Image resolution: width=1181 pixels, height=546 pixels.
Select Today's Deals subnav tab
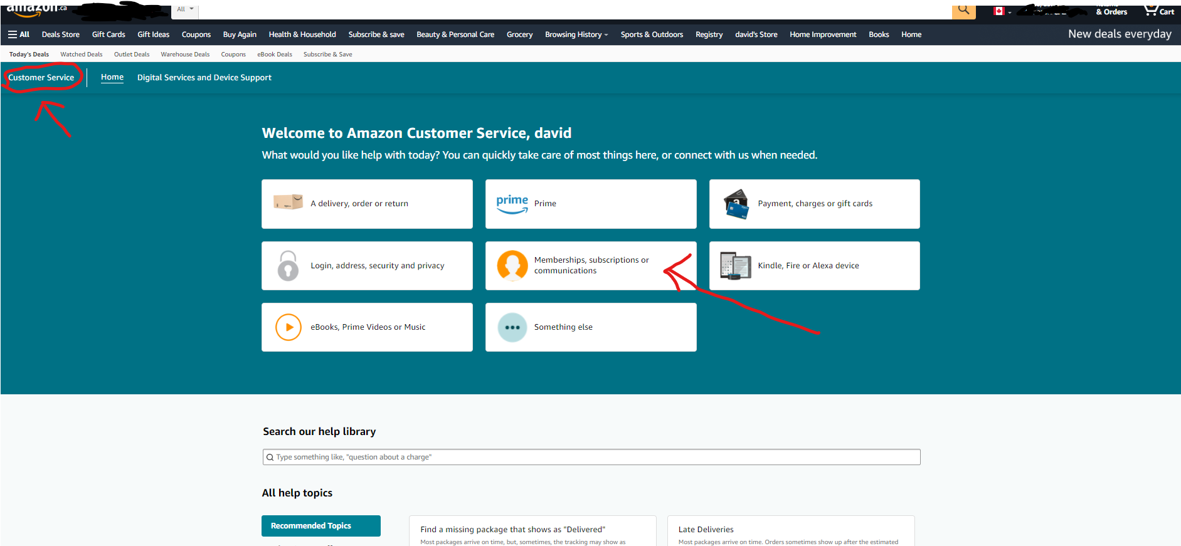click(29, 55)
